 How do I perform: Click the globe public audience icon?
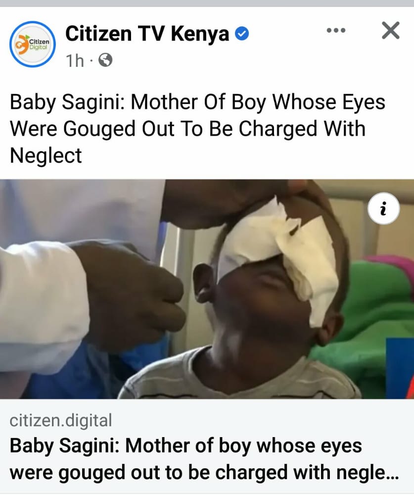(105, 60)
